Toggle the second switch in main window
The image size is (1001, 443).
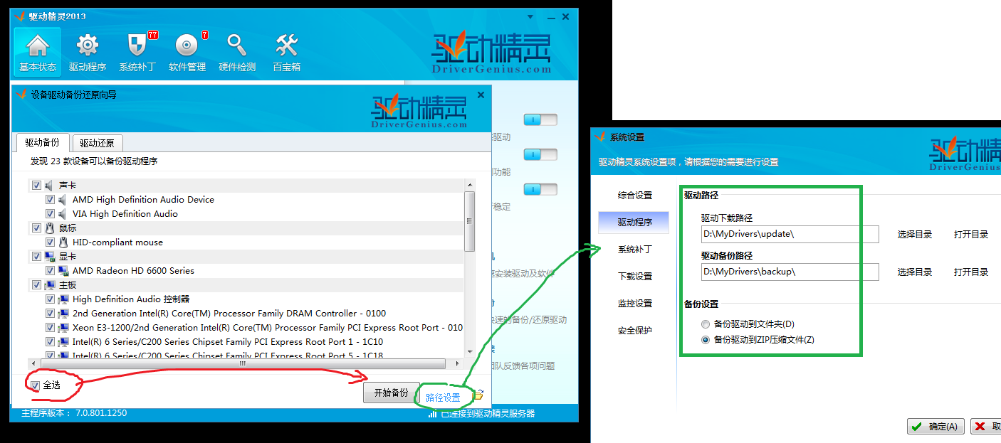click(x=540, y=154)
